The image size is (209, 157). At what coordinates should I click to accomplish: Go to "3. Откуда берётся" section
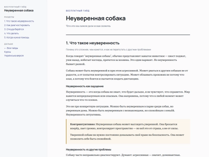(x=14, y=29)
